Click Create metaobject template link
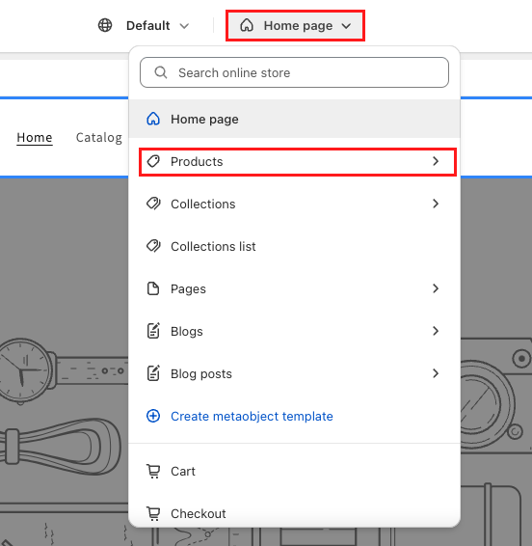Screen dimensions: 532x546 (x=252, y=416)
